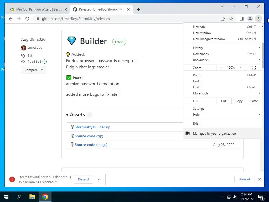Expand blocked download options chevron
The image size is (269, 202).
pyautogui.click(x=99, y=179)
